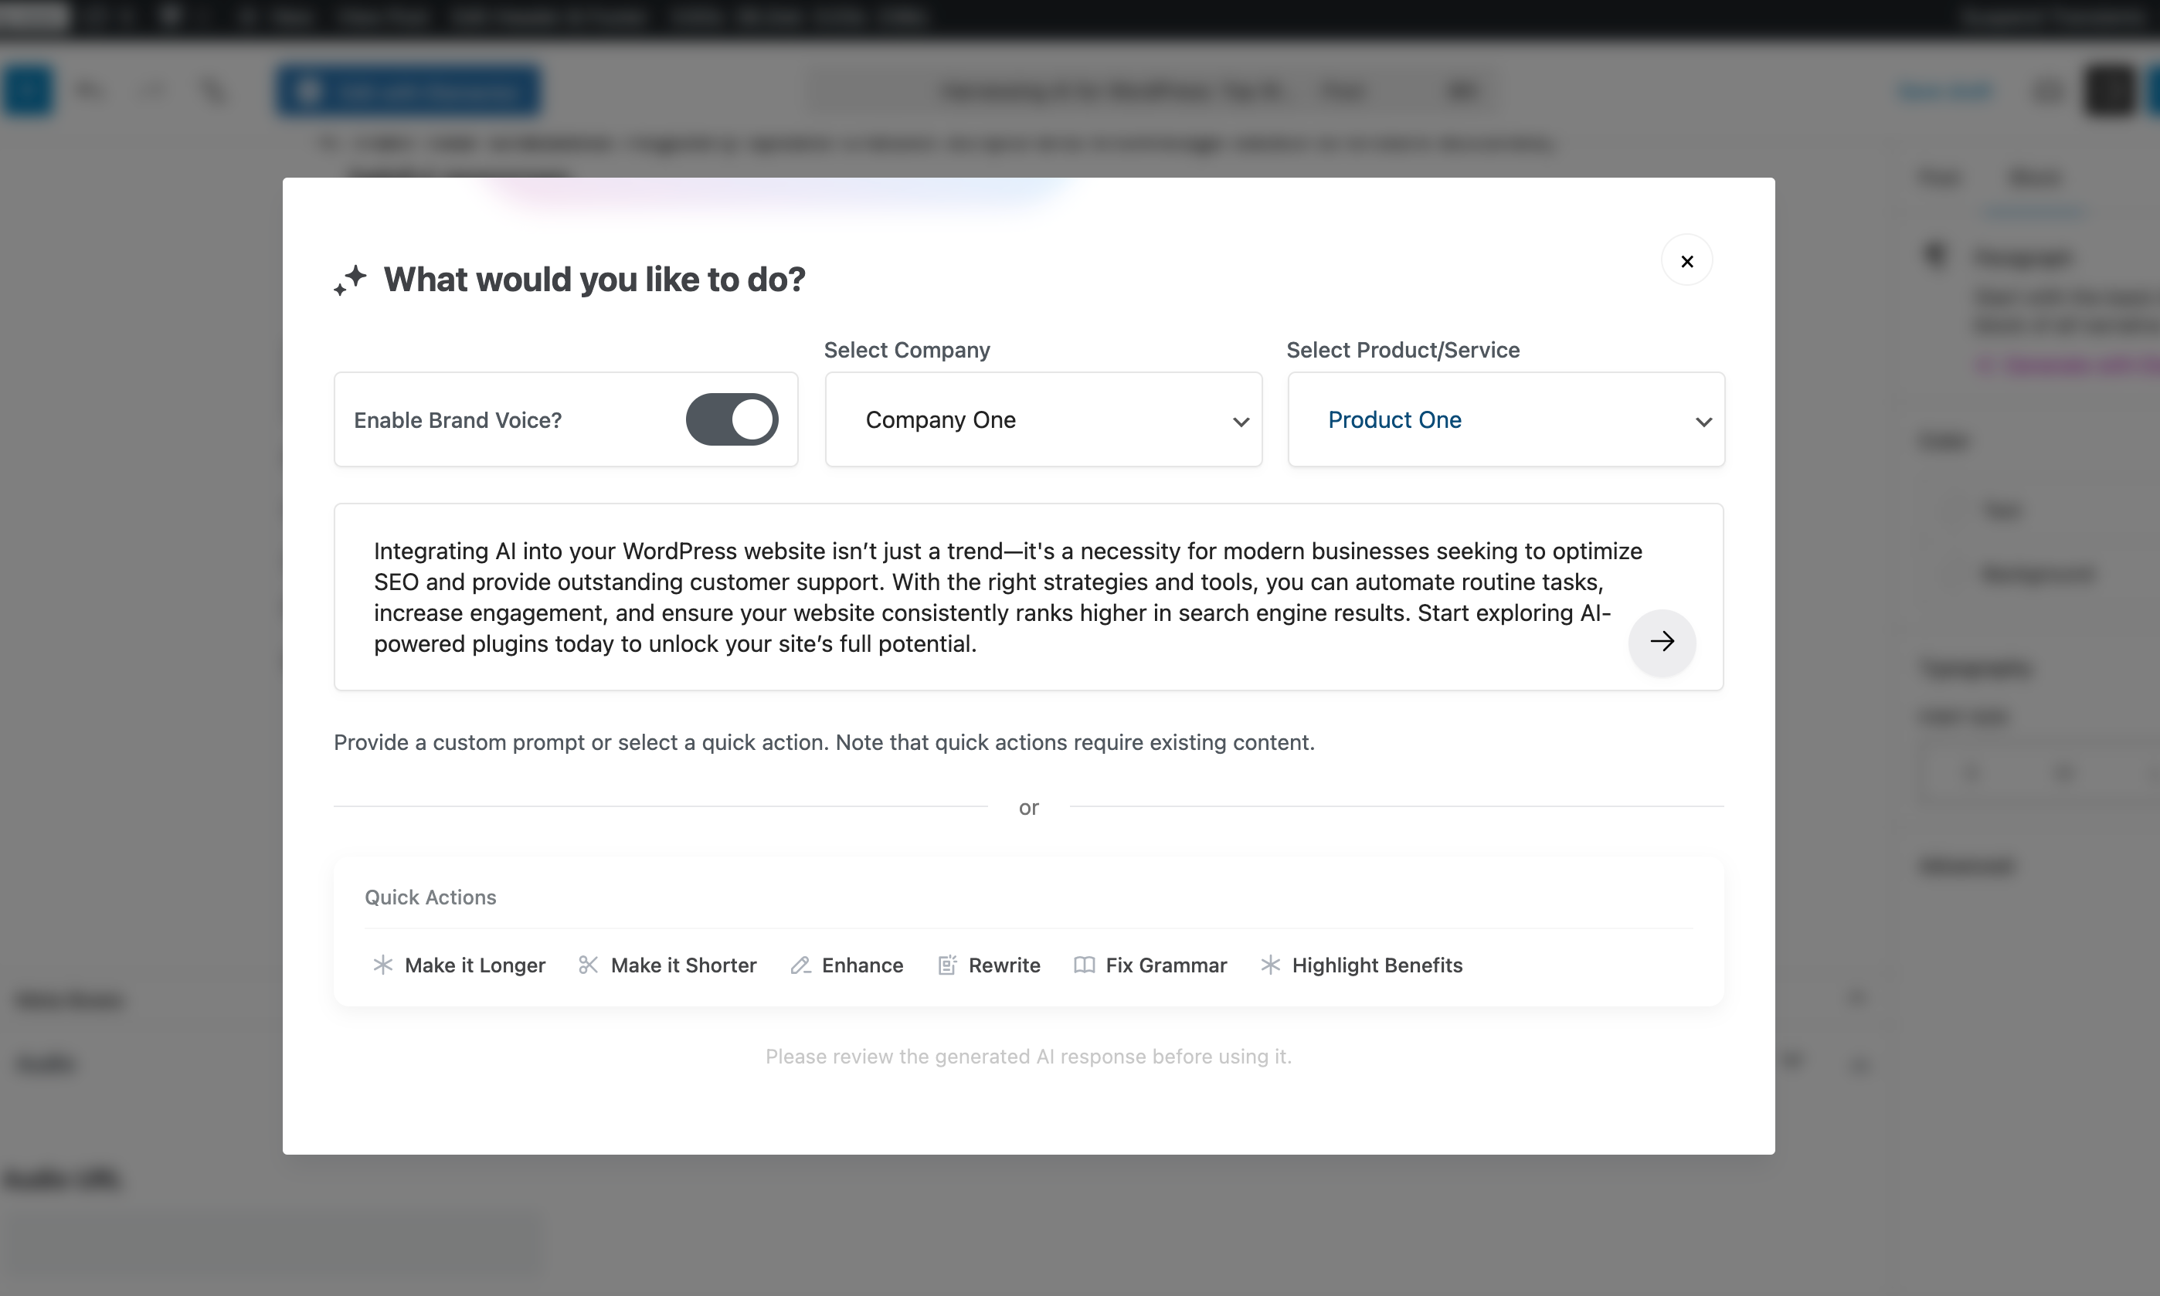2160x1296 pixels.
Task: Choose the Rewrite quick action icon
Action: 947,965
